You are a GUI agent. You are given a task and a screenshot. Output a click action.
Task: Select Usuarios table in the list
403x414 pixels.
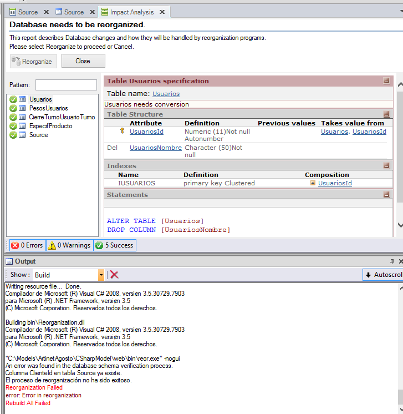[x=40, y=99]
